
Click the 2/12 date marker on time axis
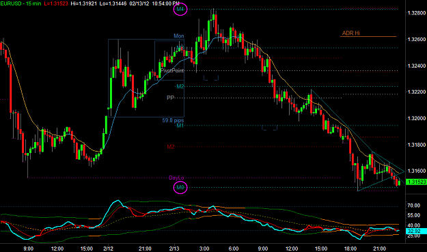(108, 249)
